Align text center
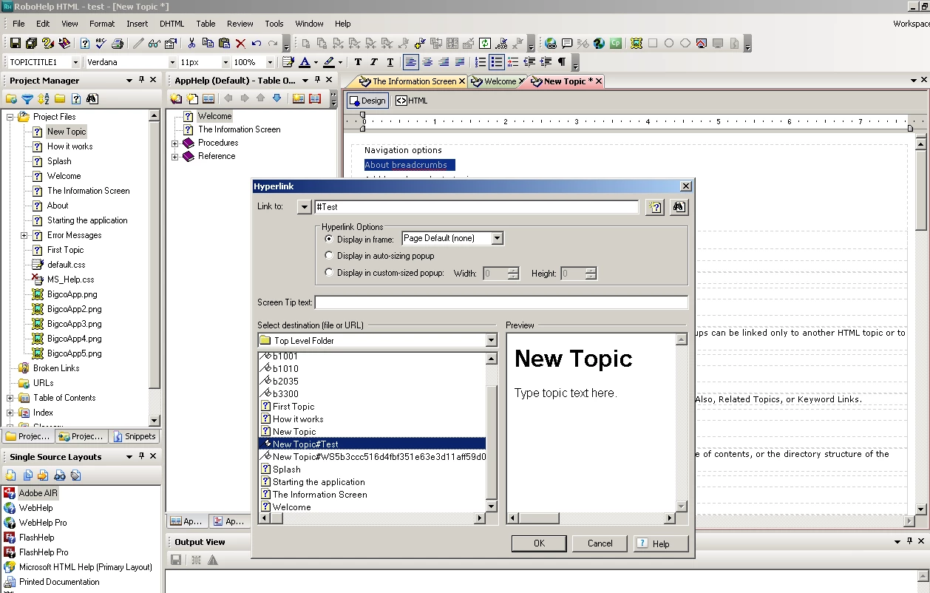The height and width of the screenshot is (593, 930). 427,62
